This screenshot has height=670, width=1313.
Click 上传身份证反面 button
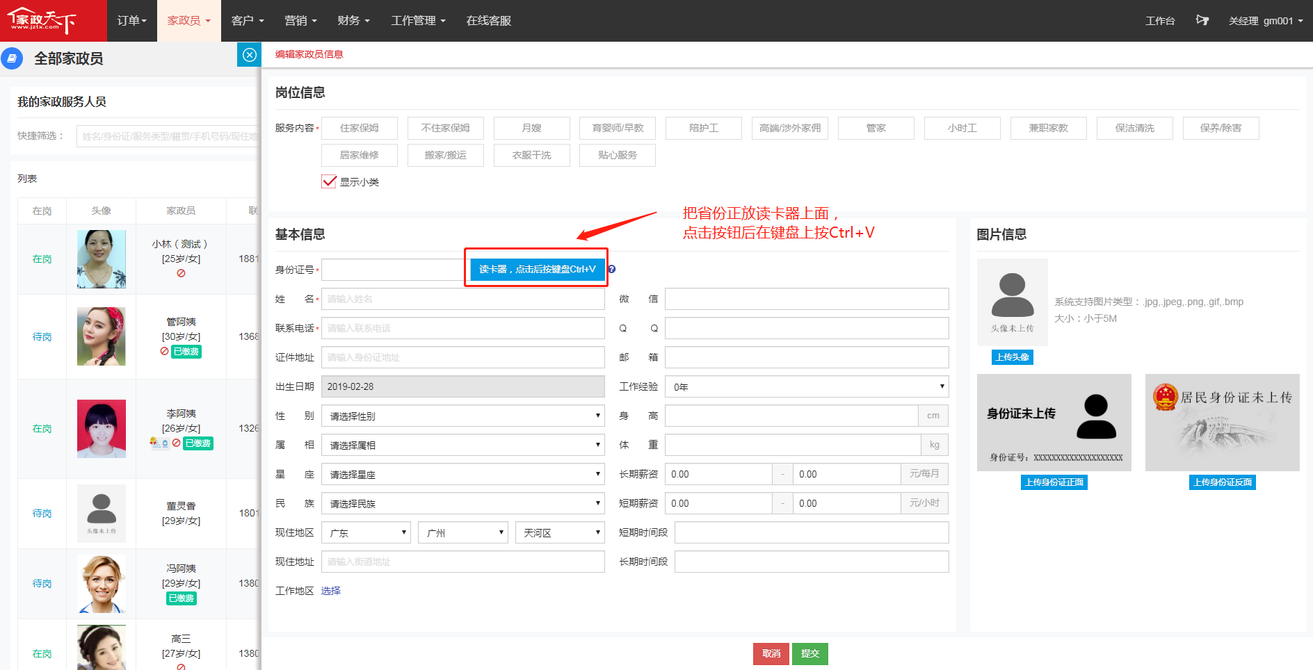point(1223,482)
